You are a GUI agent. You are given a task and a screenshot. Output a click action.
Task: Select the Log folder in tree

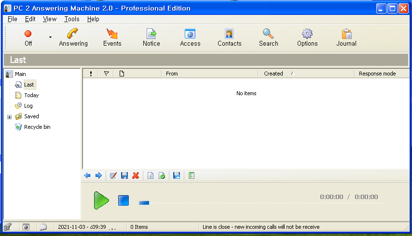pos(28,106)
